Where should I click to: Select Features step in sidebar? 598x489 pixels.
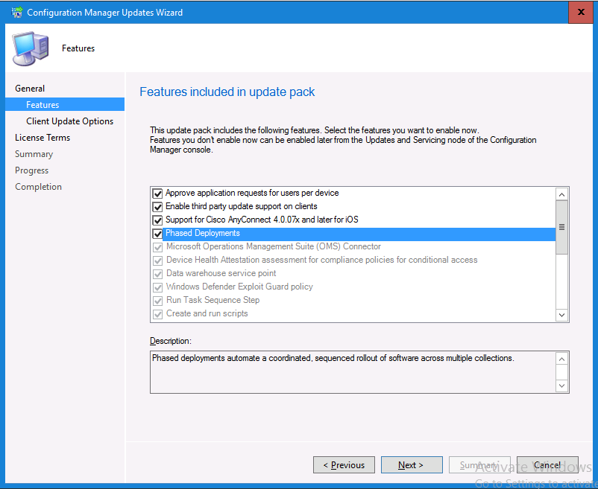[x=65, y=104]
